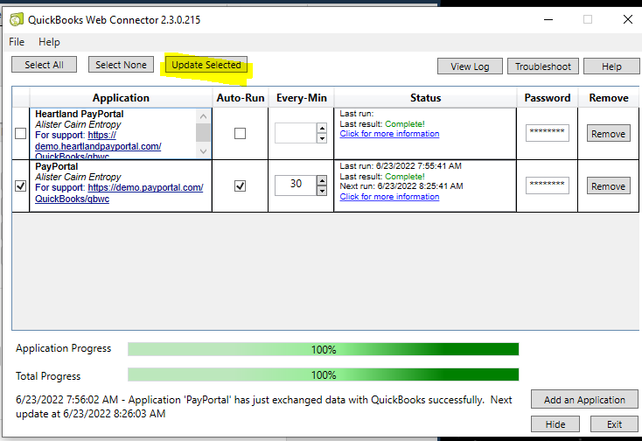Click the Every-Min field for Heartland PayPortal

(296, 133)
